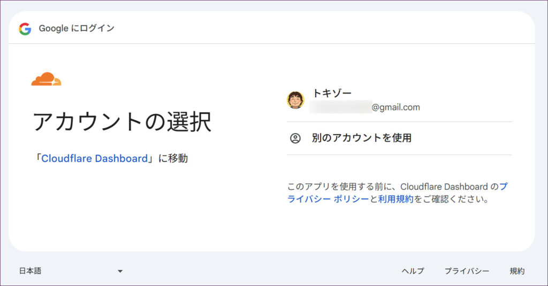This screenshot has width=548, height=286.
Task: Open the 日本語 language selector
Action: pos(31,271)
